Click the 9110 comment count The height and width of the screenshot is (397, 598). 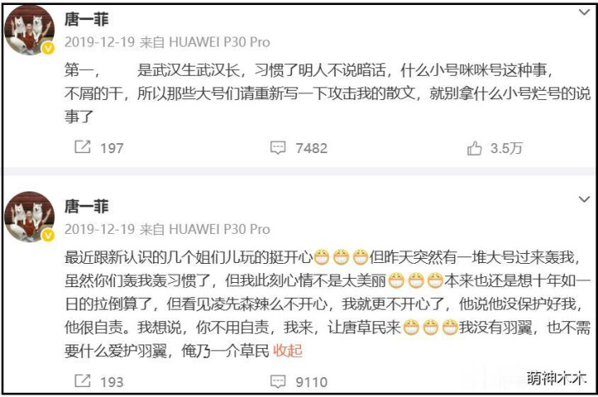tap(311, 382)
